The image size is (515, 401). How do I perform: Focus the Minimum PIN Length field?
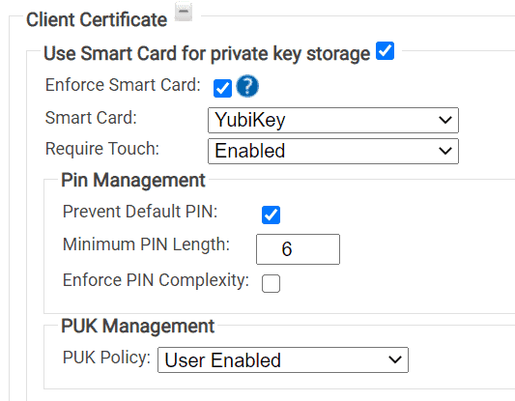(298, 249)
